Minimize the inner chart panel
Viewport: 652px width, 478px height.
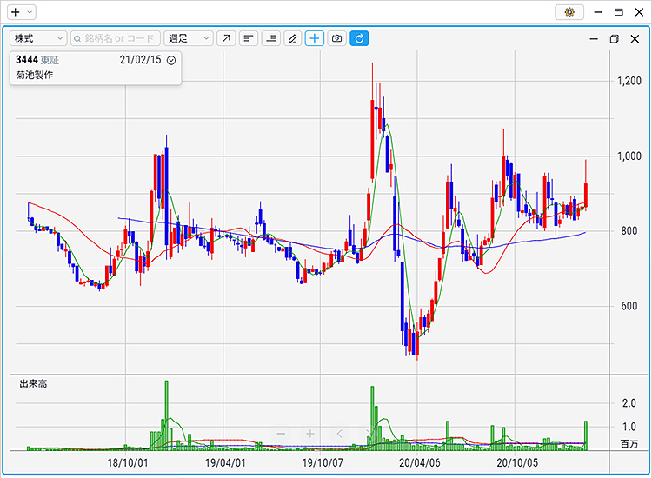tap(594, 38)
